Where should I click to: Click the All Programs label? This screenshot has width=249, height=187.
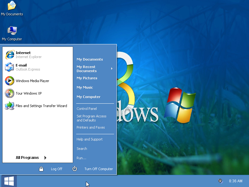27,157
